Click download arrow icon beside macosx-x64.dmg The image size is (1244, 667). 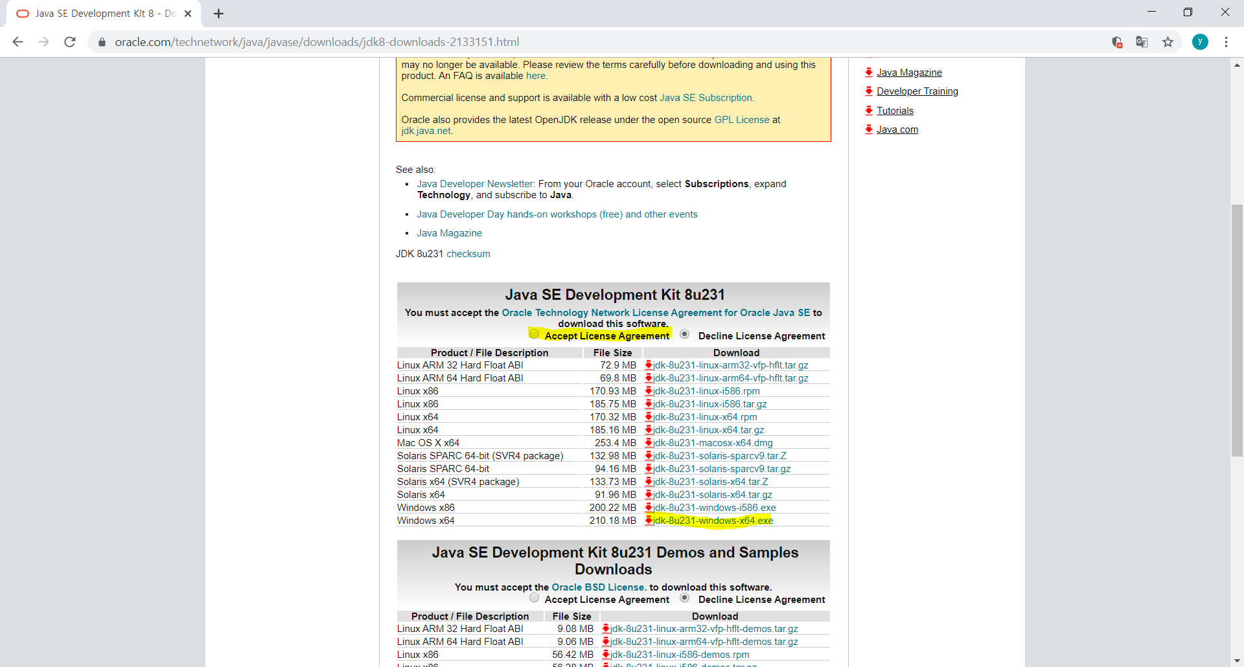[x=649, y=443]
